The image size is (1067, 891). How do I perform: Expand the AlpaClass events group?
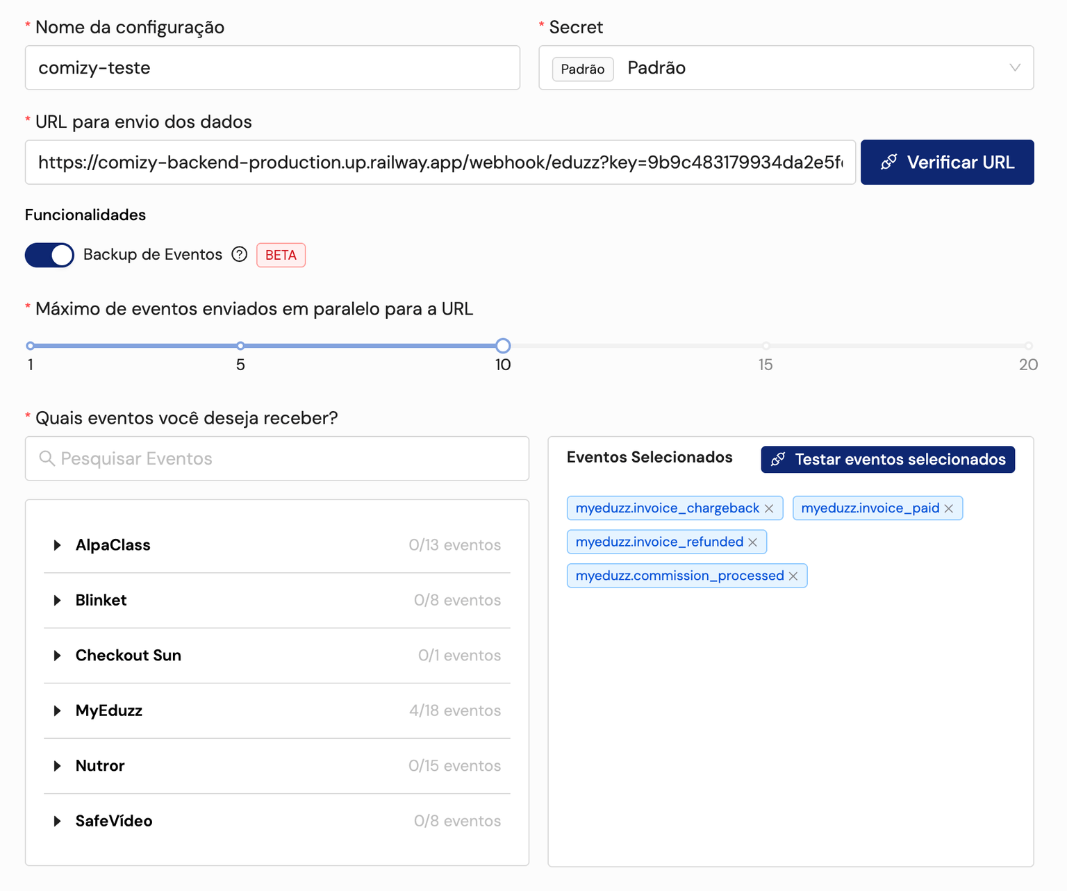click(x=58, y=545)
